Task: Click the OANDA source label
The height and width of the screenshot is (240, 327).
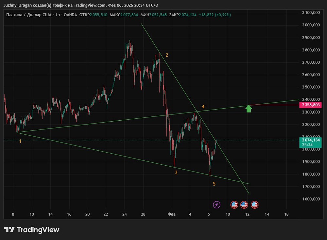Action: [x=70, y=15]
